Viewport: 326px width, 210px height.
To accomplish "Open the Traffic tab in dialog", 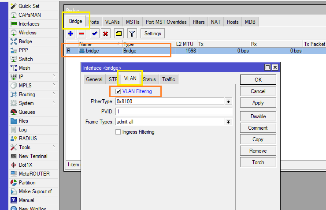I will [168, 79].
